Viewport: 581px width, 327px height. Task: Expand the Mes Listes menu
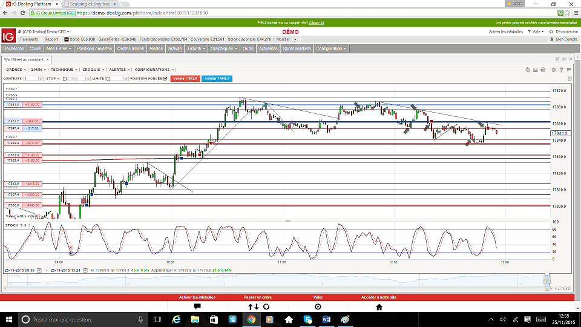(x=59, y=48)
